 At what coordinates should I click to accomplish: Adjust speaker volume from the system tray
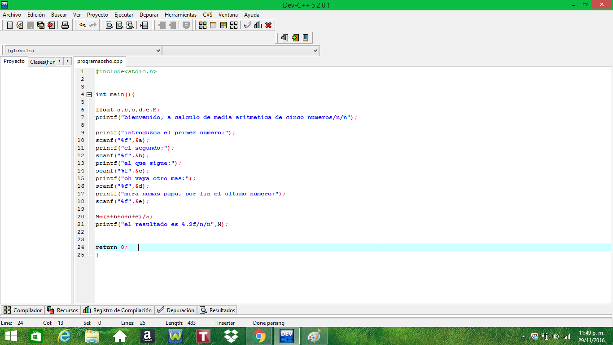tap(555, 336)
